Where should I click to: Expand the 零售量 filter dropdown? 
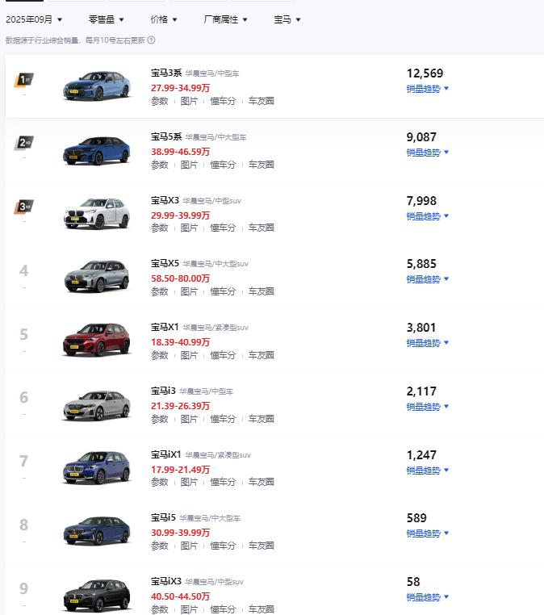pyautogui.click(x=107, y=19)
